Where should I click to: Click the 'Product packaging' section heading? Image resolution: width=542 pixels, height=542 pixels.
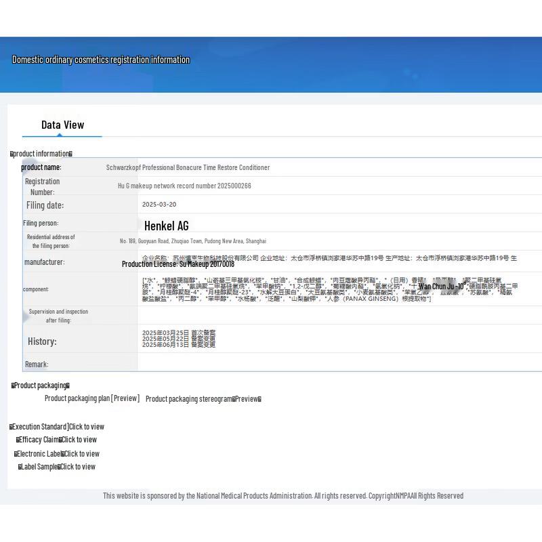tap(41, 385)
